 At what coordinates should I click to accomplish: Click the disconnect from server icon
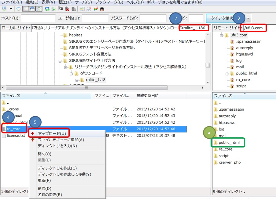[x=67, y=9]
